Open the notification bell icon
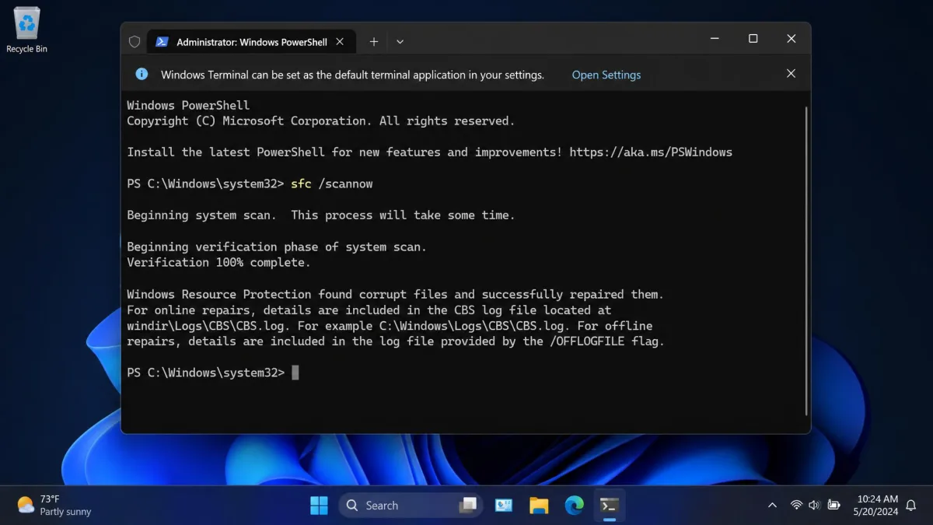933x525 pixels. click(911, 506)
